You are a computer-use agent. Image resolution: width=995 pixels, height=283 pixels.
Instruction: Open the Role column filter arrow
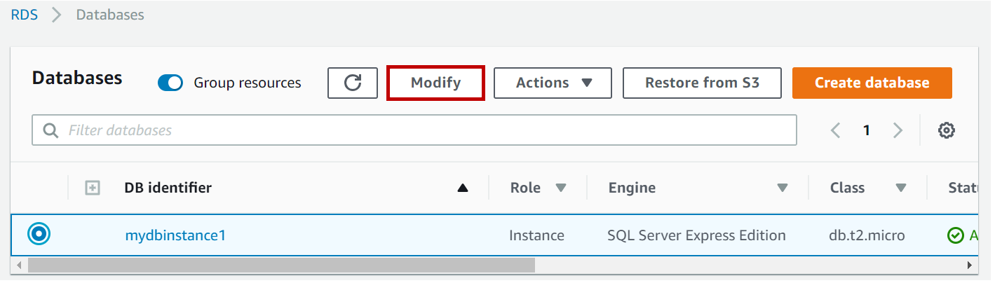560,188
